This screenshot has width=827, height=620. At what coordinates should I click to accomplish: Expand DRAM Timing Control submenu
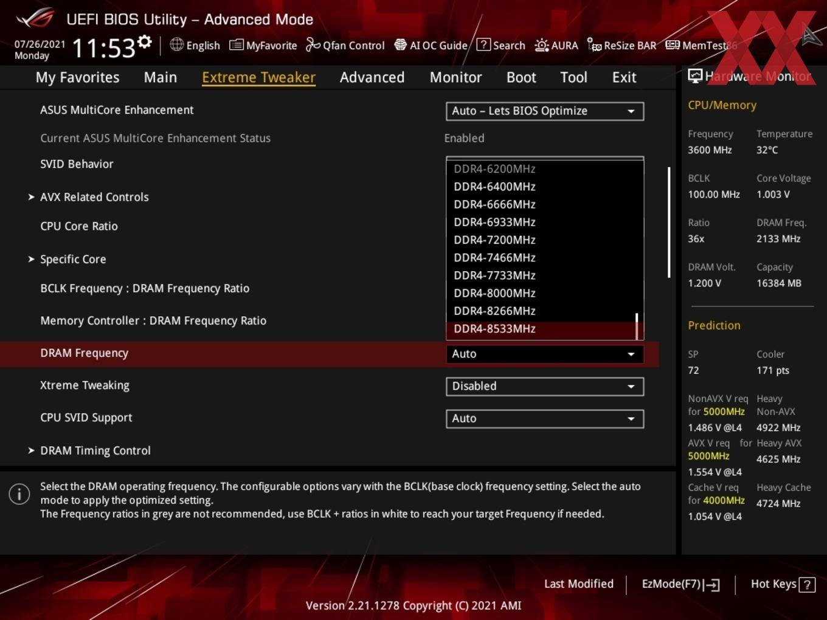(95, 450)
